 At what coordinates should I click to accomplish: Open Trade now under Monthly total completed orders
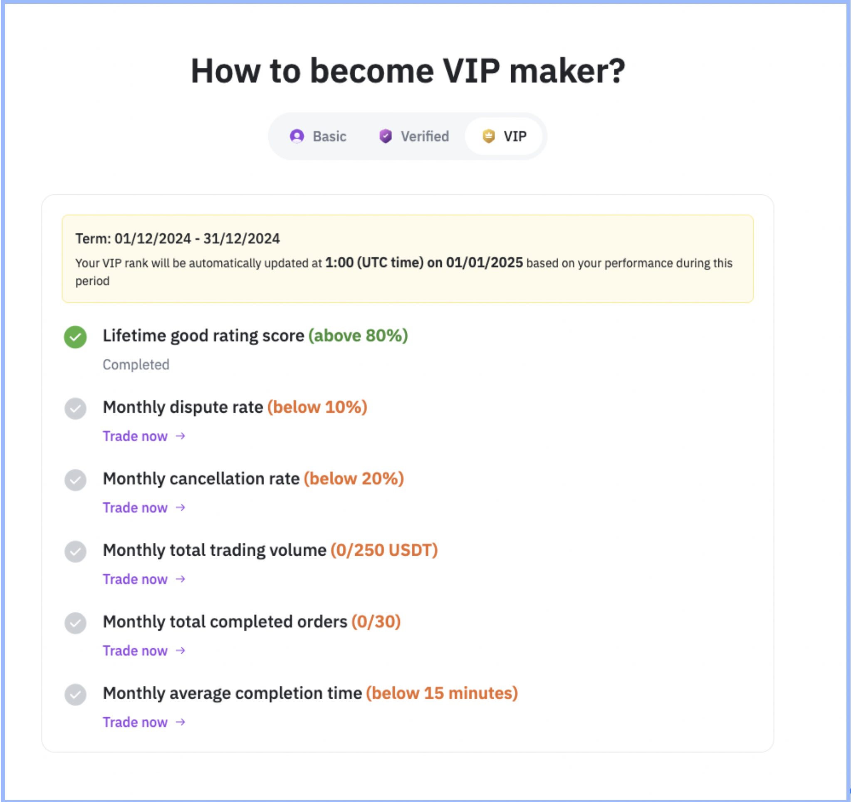[x=135, y=651]
